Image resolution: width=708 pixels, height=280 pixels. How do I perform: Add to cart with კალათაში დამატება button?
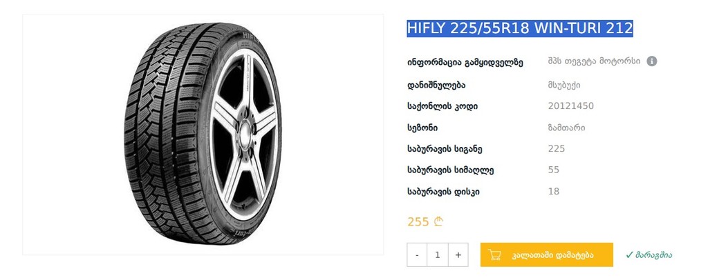tap(547, 254)
